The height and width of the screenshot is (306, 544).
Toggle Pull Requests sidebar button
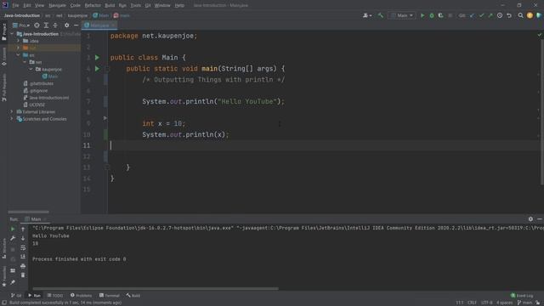pos(3,88)
